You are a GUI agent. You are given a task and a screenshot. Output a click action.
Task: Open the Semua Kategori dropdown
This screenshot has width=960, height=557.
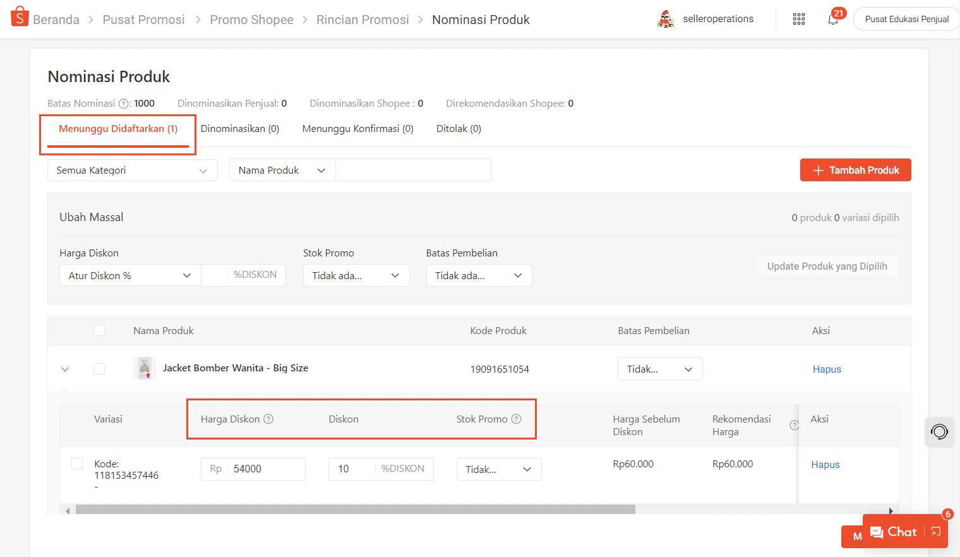(x=132, y=171)
